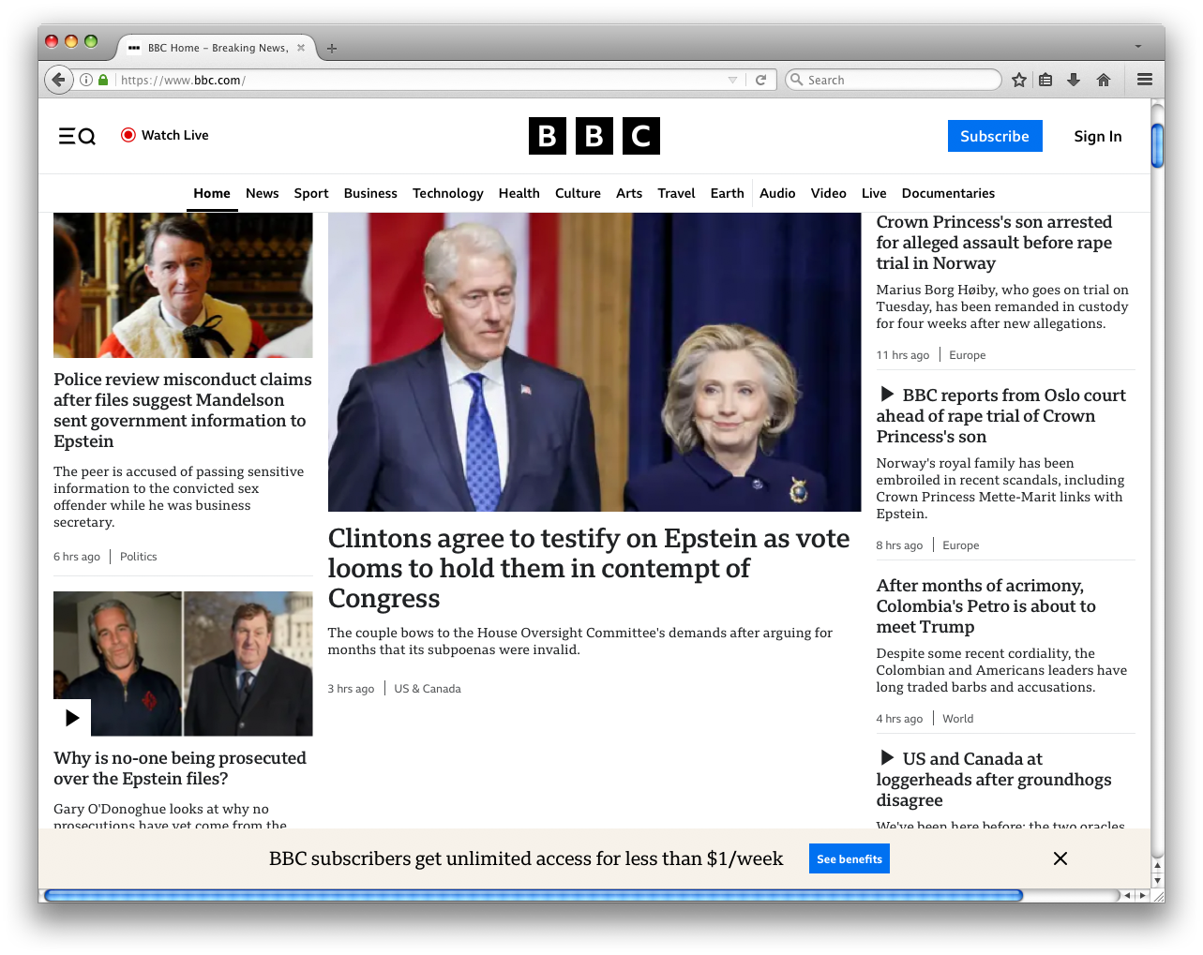The width and height of the screenshot is (1203, 955).
Task: Click the vertical scrollbar down arrow
Action: [x=1158, y=881]
